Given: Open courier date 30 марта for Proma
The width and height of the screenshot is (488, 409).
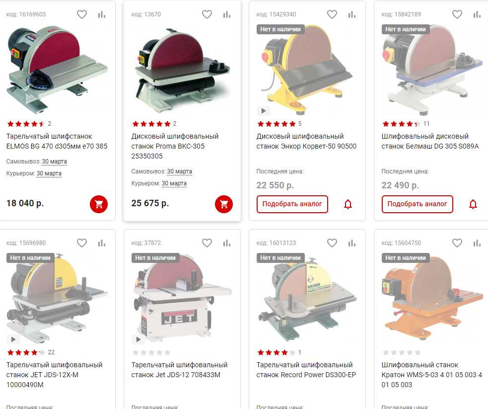Looking at the screenshot, I should (174, 183).
